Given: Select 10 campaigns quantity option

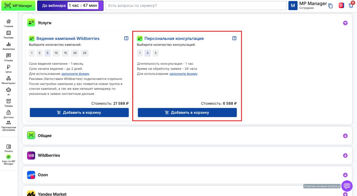Looking at the screenshot, I should (56, 53).
